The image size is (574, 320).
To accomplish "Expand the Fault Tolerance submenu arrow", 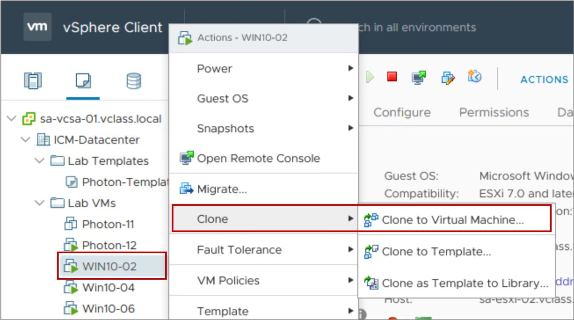I will tap(351, 249).
